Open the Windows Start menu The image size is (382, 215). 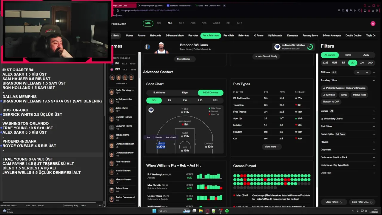point(154,211)
